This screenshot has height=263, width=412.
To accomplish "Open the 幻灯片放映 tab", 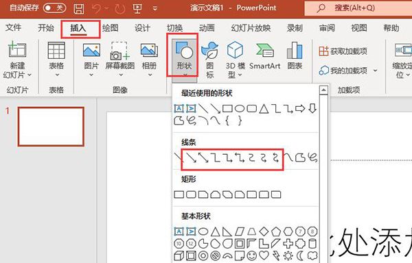I will pos(251,27).
